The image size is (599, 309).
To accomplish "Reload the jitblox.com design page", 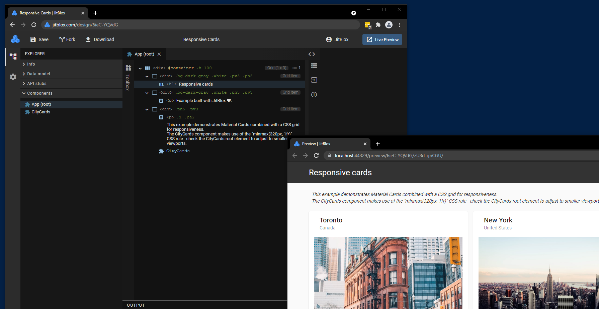I will click(x=34, y=25).
